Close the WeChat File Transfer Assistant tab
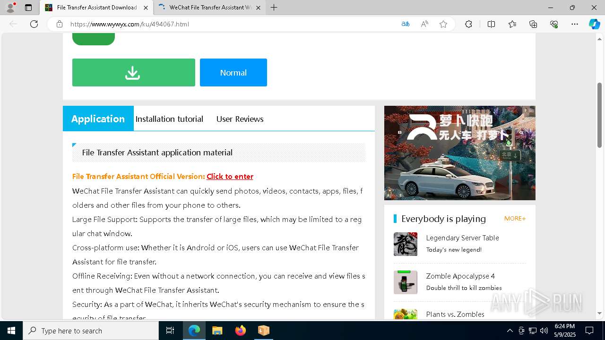This screenshot has height=340, width=605. (258, 8)
